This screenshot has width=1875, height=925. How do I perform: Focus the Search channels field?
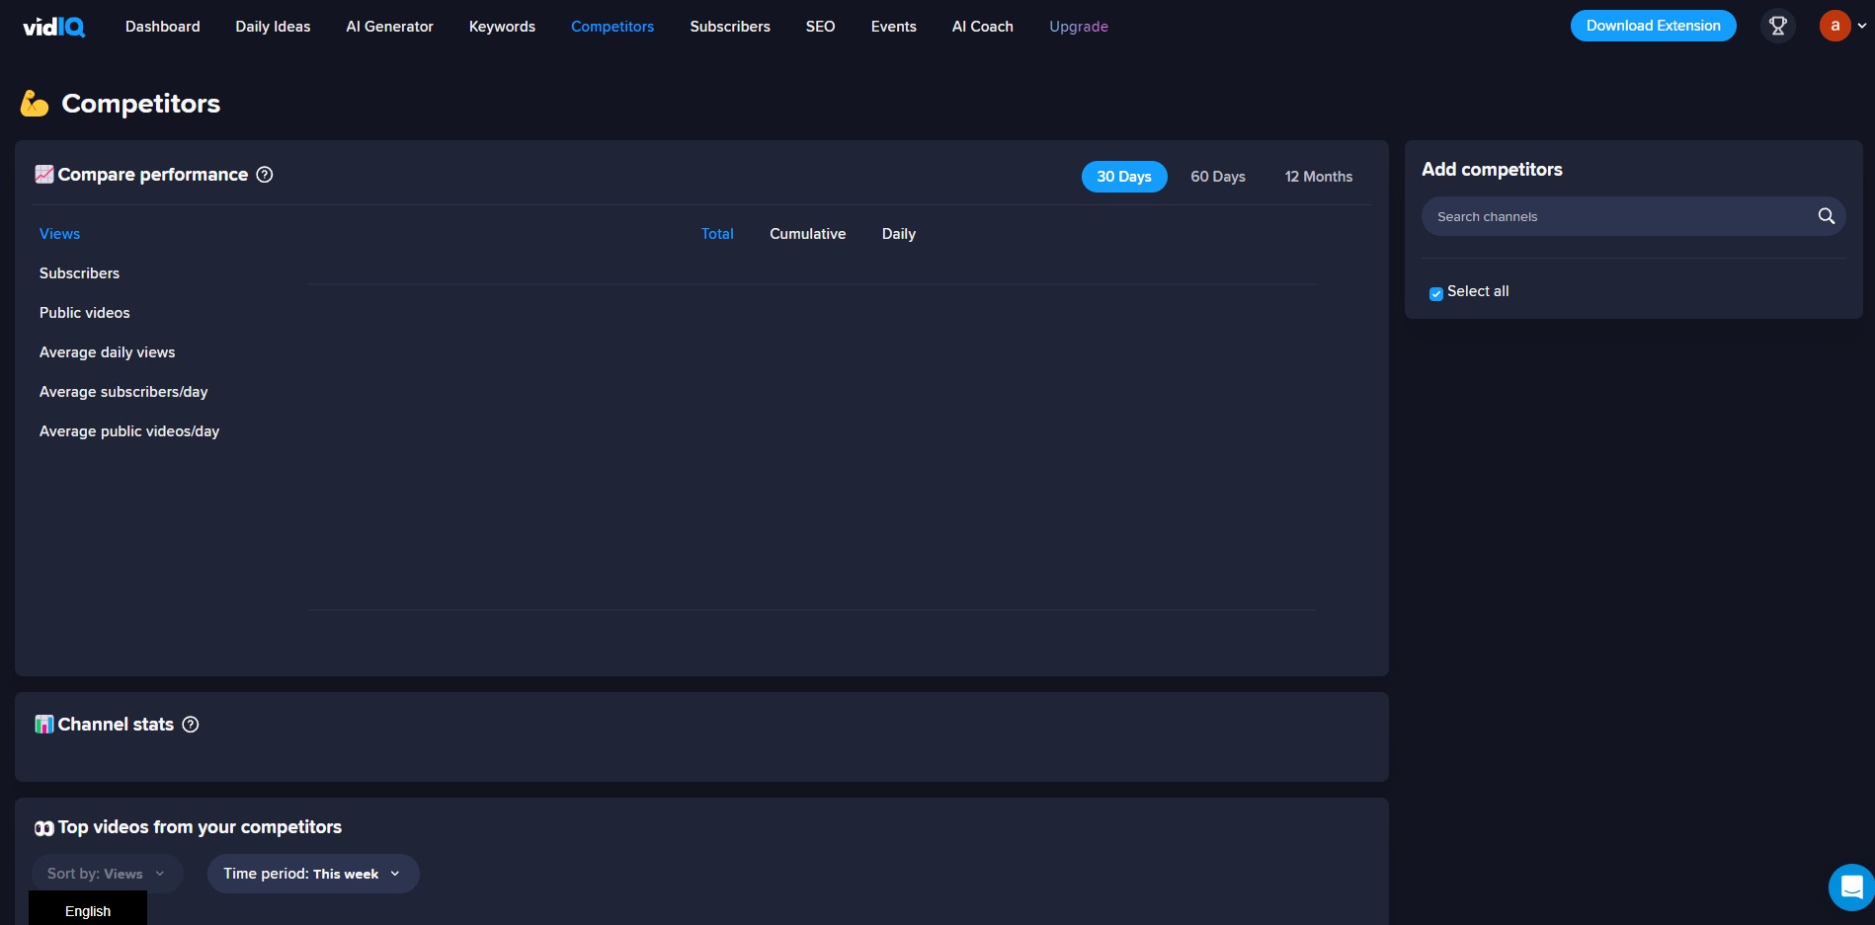click(1634, 216)
